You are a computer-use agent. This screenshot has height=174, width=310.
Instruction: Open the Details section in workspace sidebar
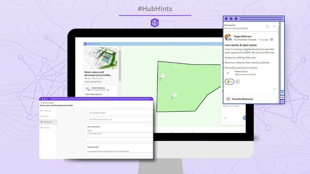pos(48,117)
